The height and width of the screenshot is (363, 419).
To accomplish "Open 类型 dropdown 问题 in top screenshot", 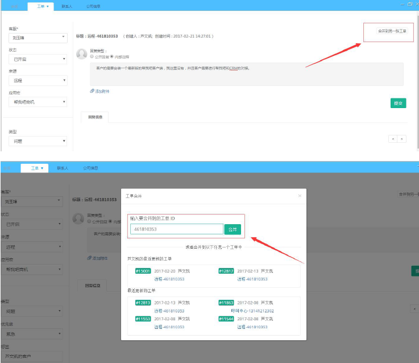I will (38, 141).
